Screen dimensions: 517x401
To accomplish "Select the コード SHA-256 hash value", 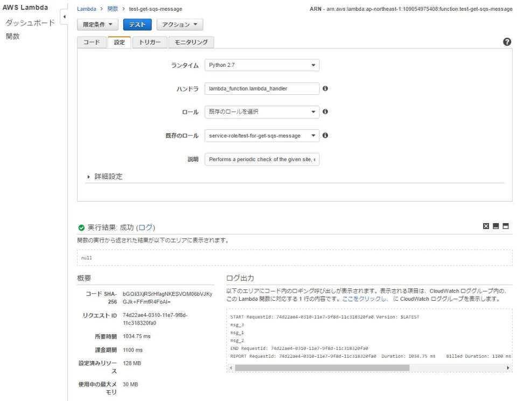I will (167, 298).
